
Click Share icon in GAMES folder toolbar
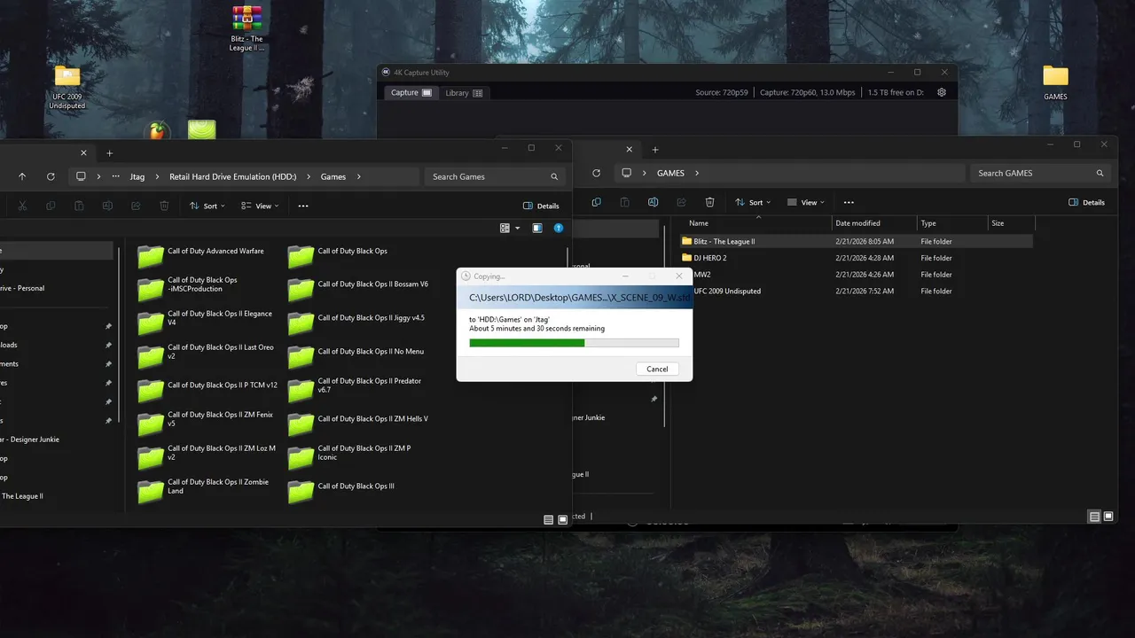pos(681,202)
